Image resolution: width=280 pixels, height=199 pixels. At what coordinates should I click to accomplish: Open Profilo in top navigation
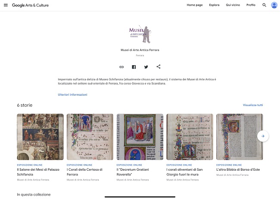251,5
